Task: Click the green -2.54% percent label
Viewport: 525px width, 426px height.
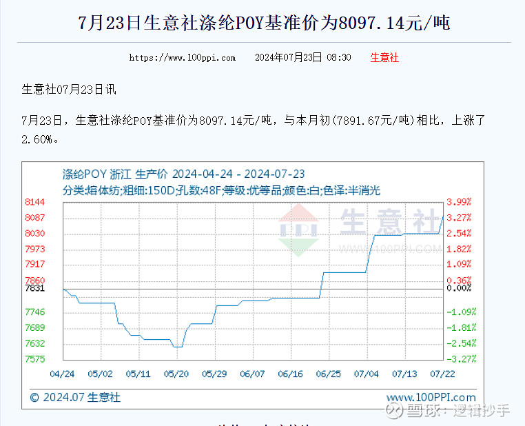Action: click(x=462, y=343)
